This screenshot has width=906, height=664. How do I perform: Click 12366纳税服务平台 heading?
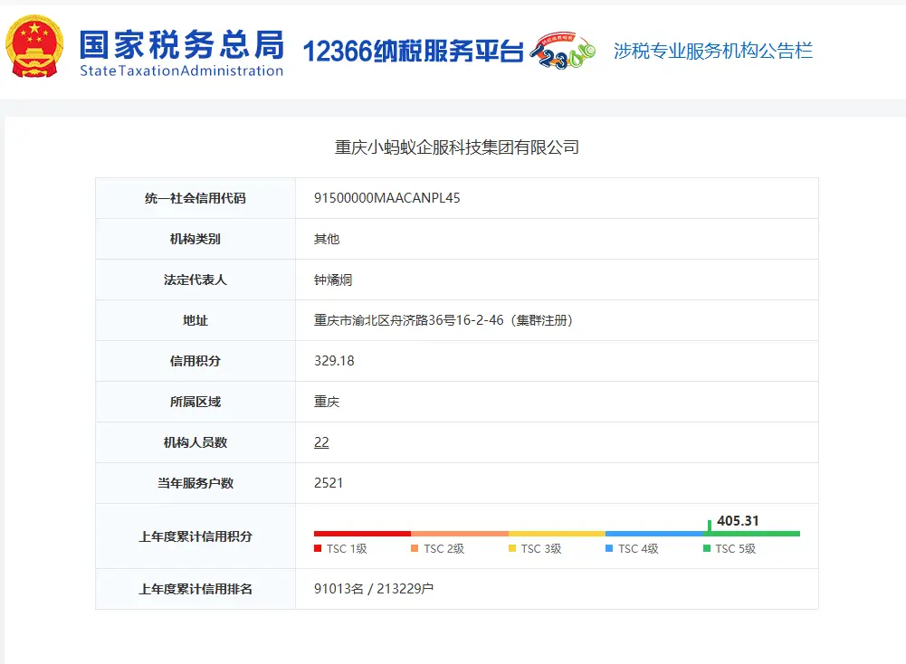(x=413, y=52)
